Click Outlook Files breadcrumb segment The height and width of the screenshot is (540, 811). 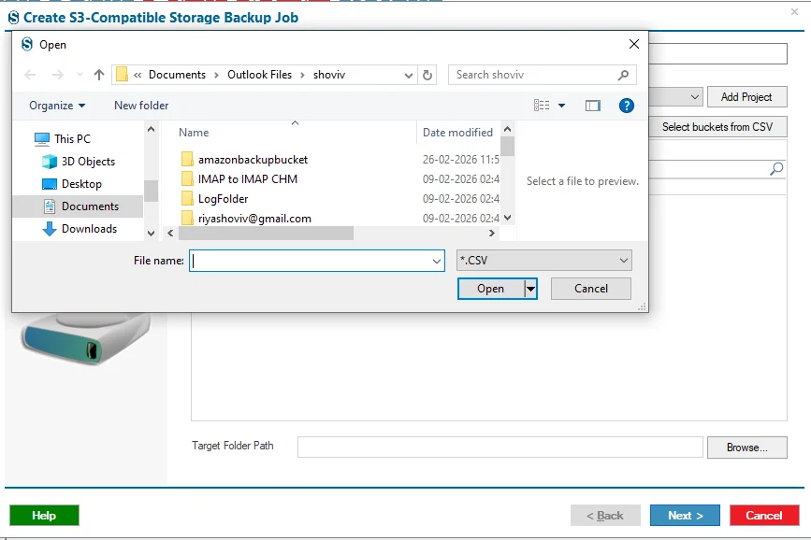(260, 75)
